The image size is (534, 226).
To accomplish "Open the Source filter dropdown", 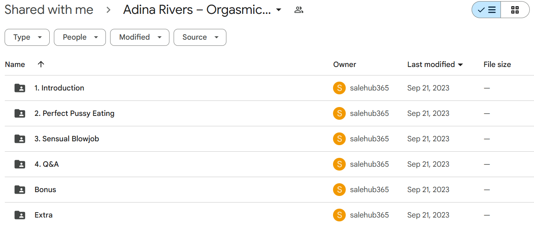I will pos(200,37).
